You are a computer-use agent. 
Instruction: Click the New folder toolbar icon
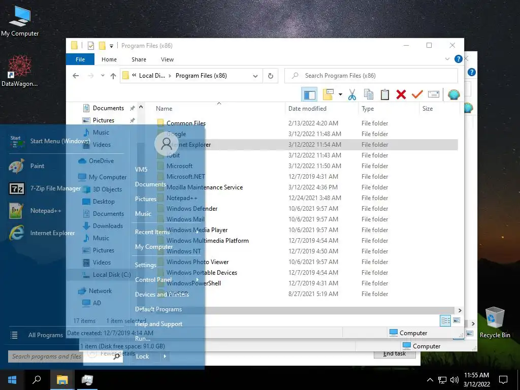pyautogui.click(x=328, y=94)
